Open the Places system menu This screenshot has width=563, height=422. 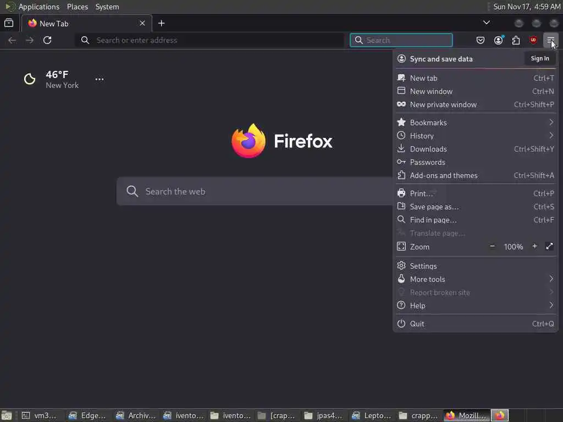(x=77, y=7)
